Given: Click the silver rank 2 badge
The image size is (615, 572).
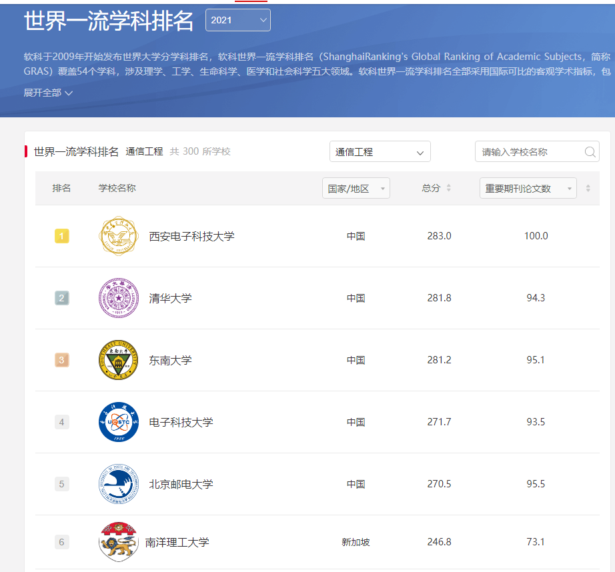Looking at the screenshot, I should coord(61,298).
